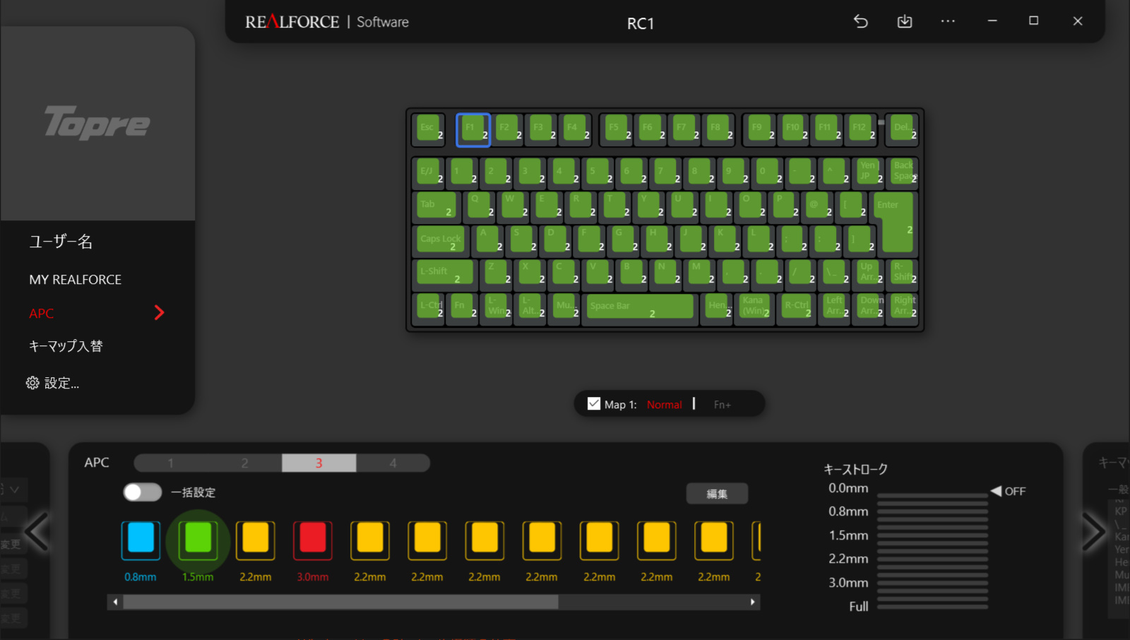Click the Topre logo
The width and height of the screenshot is (1130, 640).
point(97,124)
